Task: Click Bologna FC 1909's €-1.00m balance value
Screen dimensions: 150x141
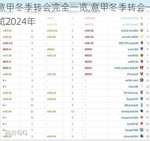Action: [x=8, y=43]
